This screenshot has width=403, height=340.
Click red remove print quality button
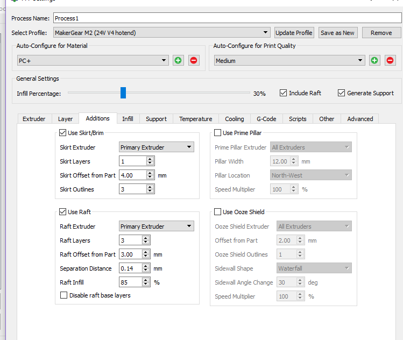pyautogui.click(x=391, y=61)
